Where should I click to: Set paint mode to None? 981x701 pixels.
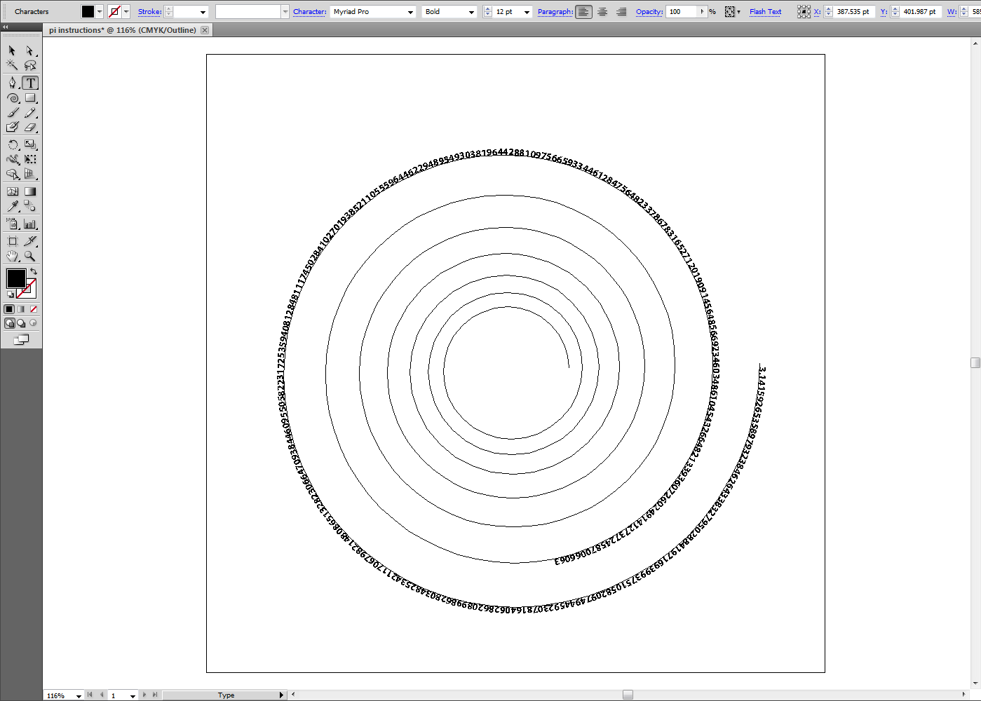pos(33,309)
